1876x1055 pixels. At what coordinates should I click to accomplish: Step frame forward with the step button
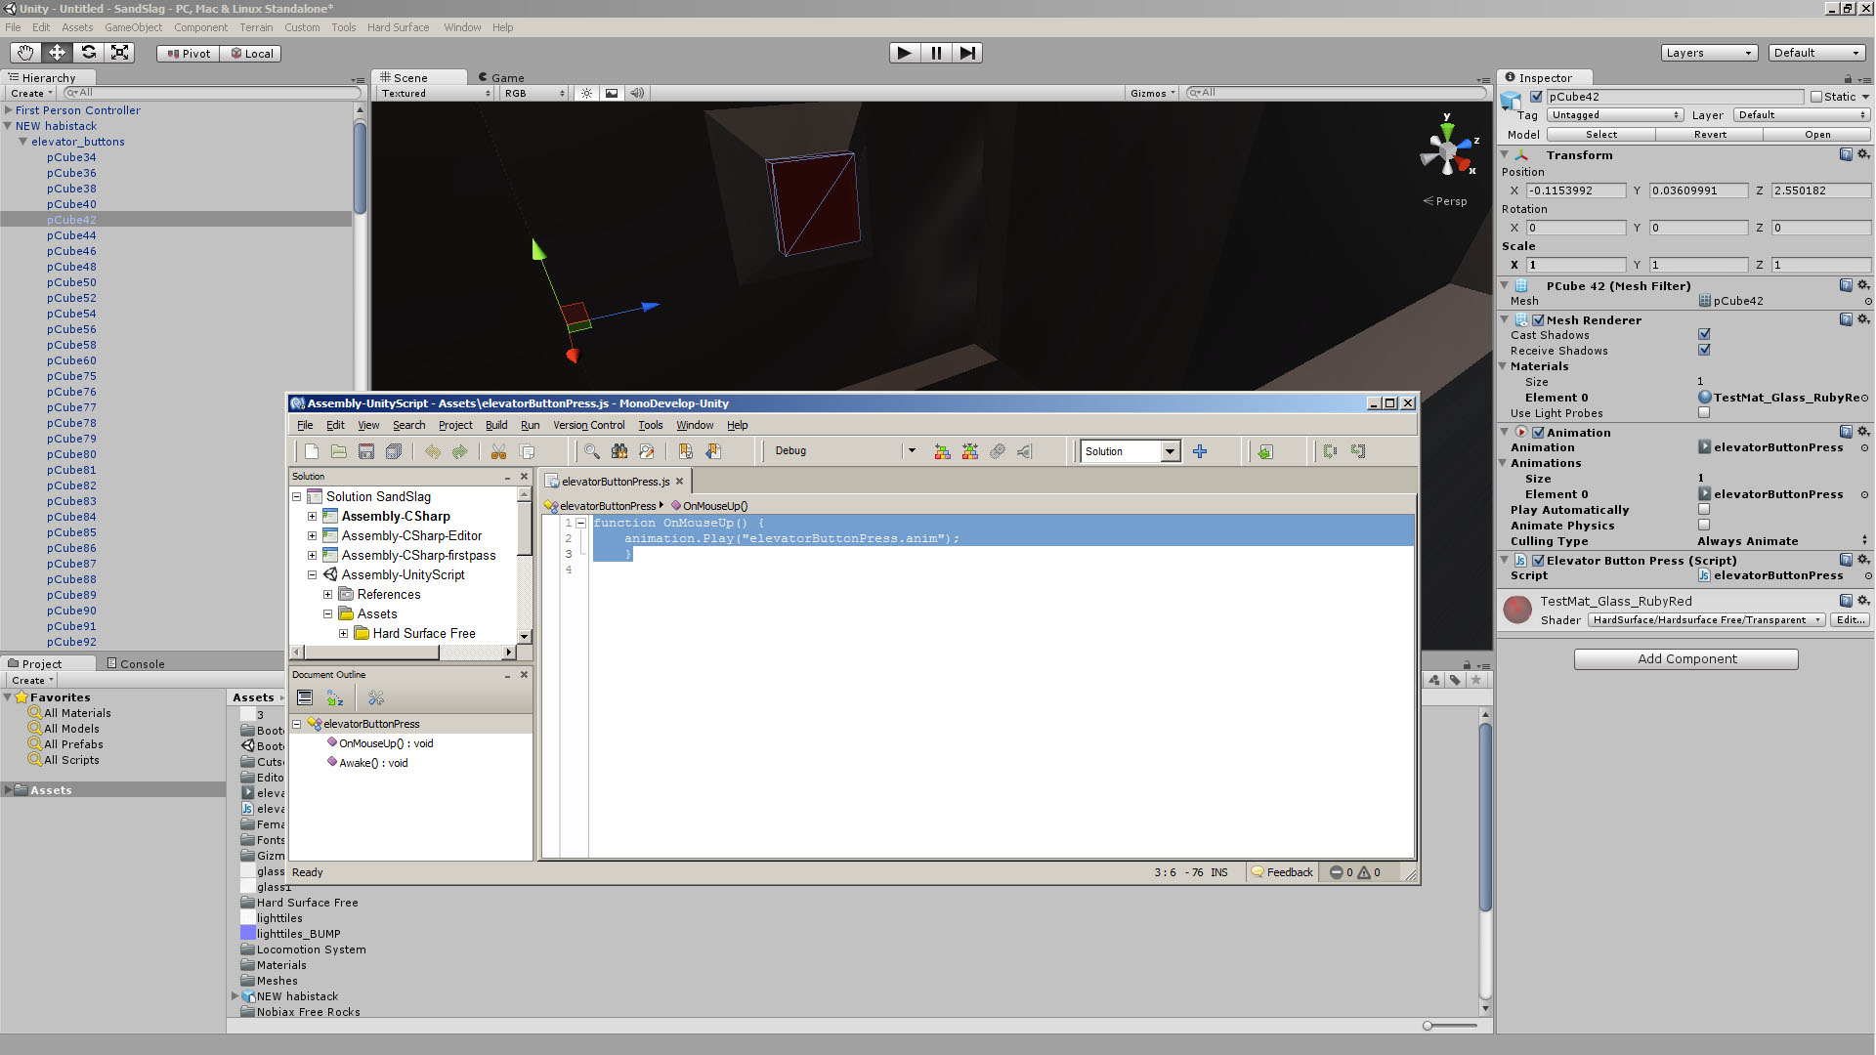(x=967, y=53)
